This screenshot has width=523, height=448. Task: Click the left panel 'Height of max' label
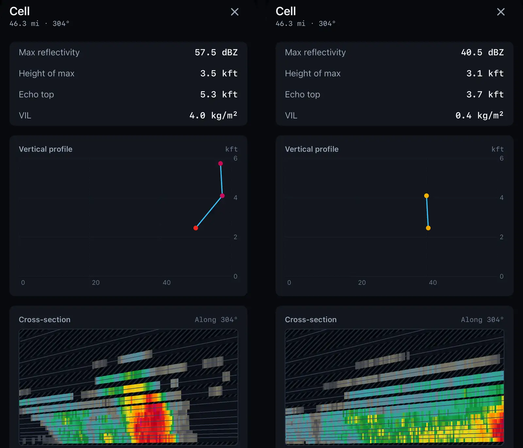click(x=46, y=73)
